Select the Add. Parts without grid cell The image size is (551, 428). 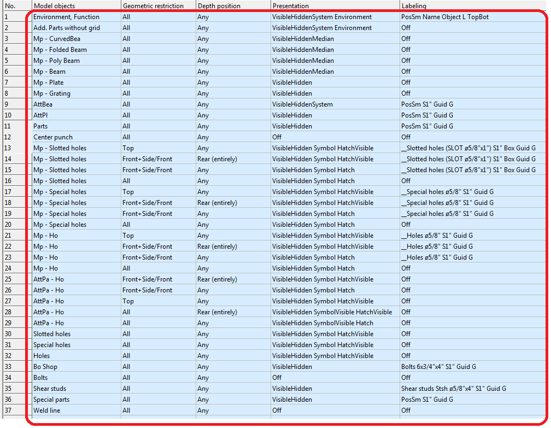pyautogui.click(x=77, y=28)
